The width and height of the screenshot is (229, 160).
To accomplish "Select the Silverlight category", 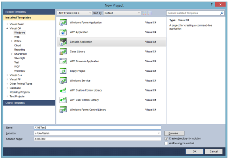I will coord(20,58).
